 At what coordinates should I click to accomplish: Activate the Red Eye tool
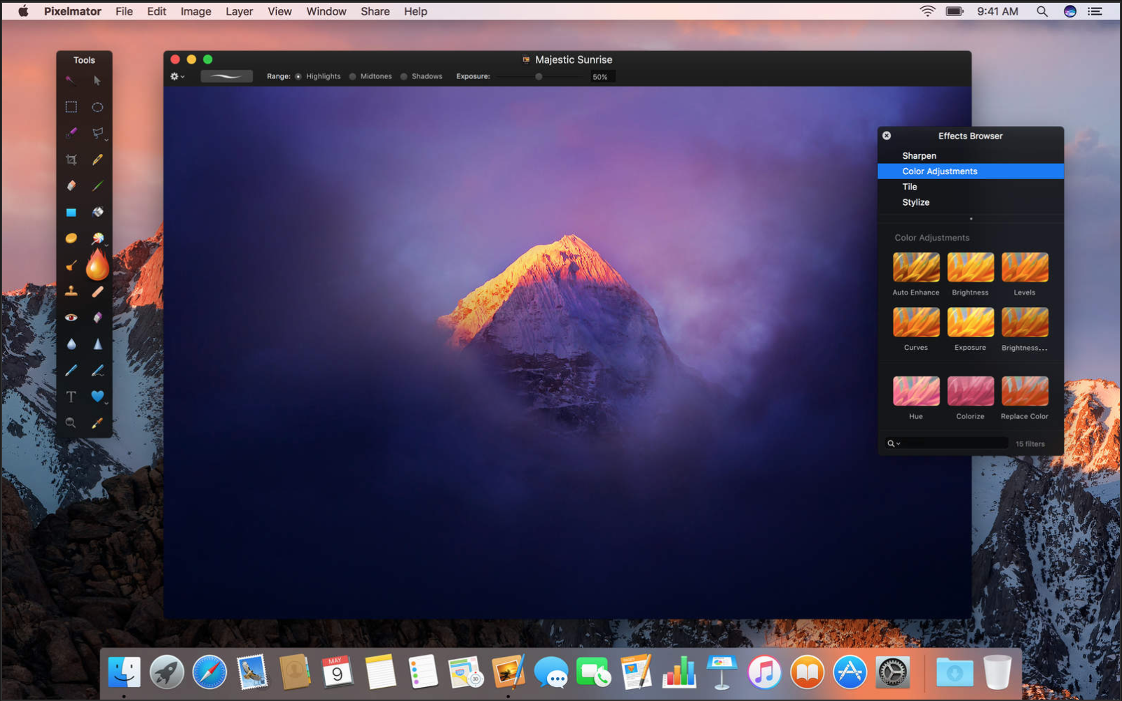click(x=71, y=318)
